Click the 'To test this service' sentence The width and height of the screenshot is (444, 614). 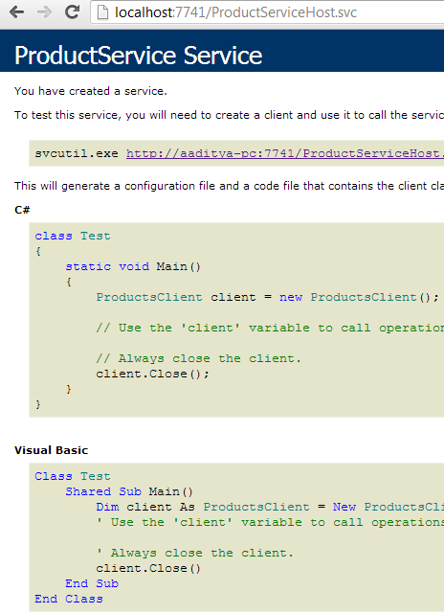(230, 115)
